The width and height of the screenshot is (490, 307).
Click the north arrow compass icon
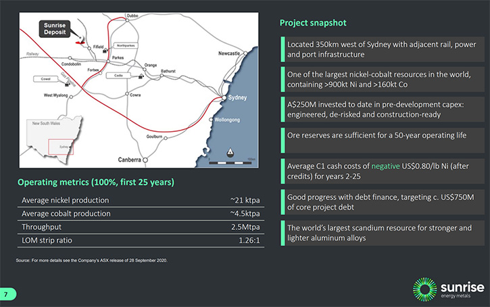point(230,153)
